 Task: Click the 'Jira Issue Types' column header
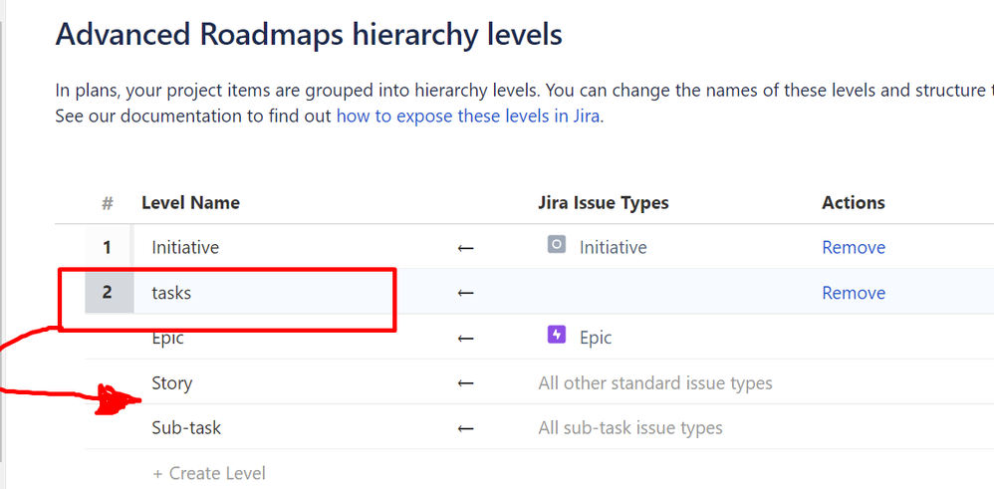[604, 203]
